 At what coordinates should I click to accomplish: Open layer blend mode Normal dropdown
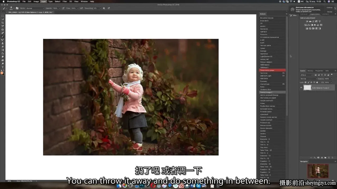tap(309, 79)
